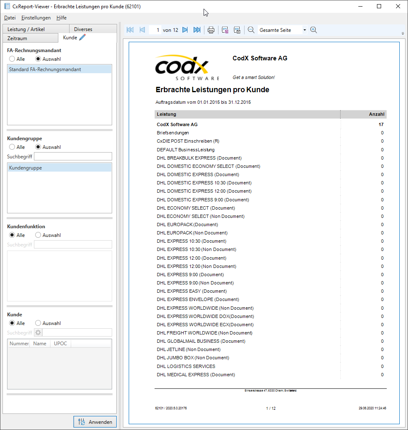
Task: Go to the next report page
Action: tap(185, 30)
